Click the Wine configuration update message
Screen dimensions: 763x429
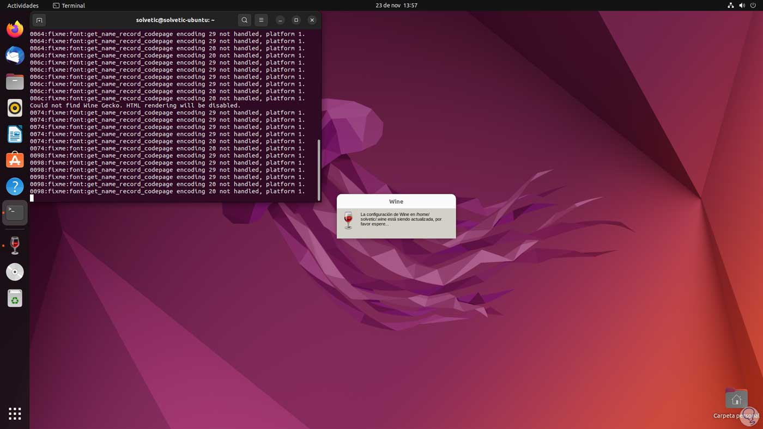(402, 219)
